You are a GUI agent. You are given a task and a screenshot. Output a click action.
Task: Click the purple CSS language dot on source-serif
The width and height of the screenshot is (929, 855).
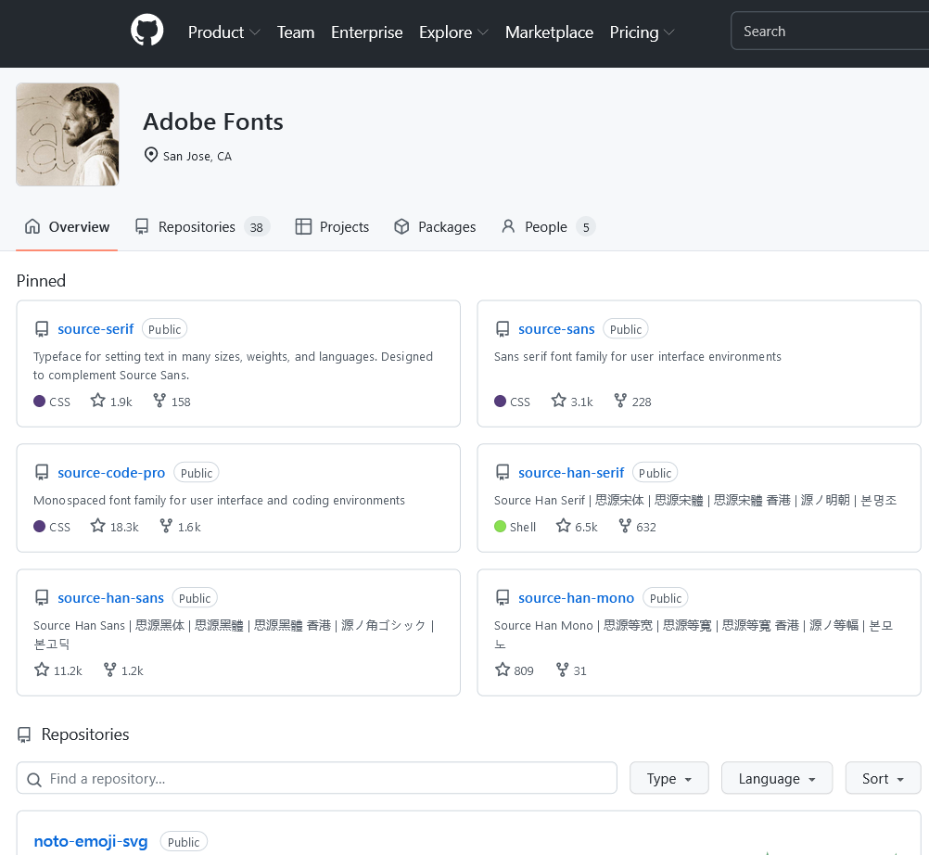(39, 402)
